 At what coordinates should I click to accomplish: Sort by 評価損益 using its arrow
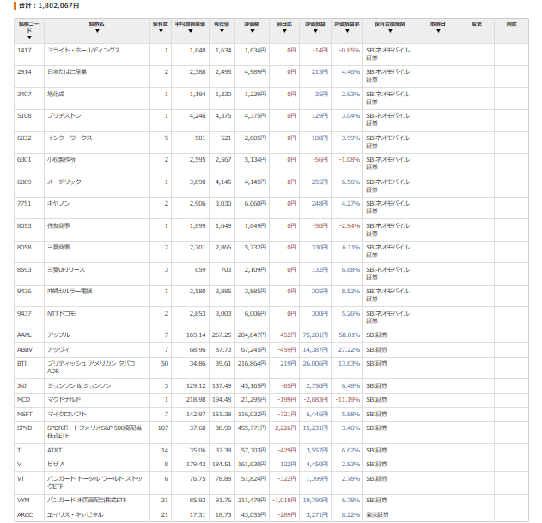click(315, 31)
